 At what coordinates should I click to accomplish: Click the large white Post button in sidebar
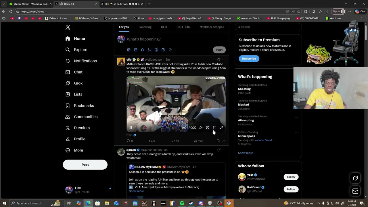point(85,165)
